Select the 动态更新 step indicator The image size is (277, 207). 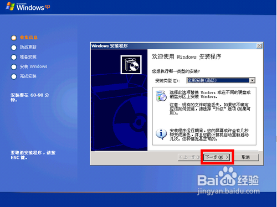[14, 48]
